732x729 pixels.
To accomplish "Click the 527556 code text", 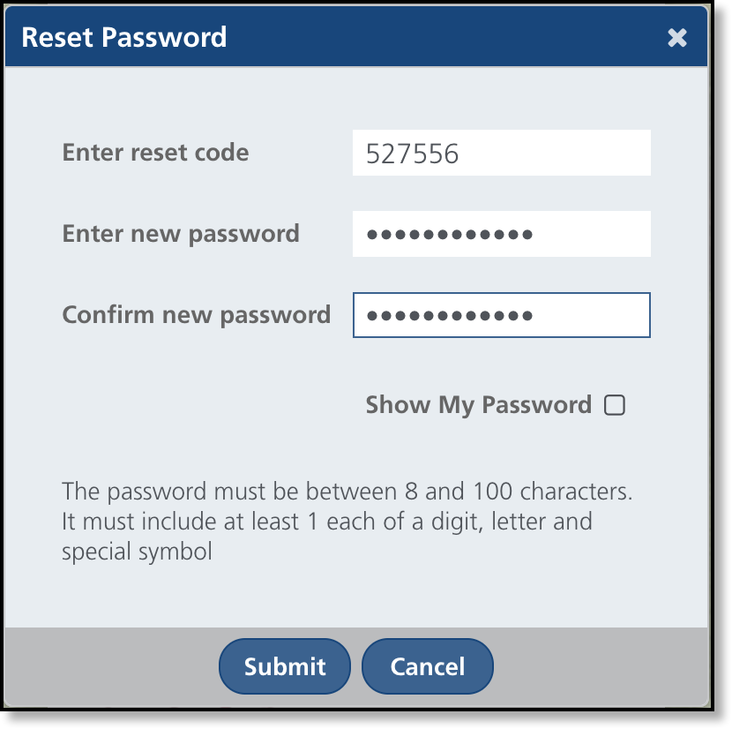I will click(412, 154).
